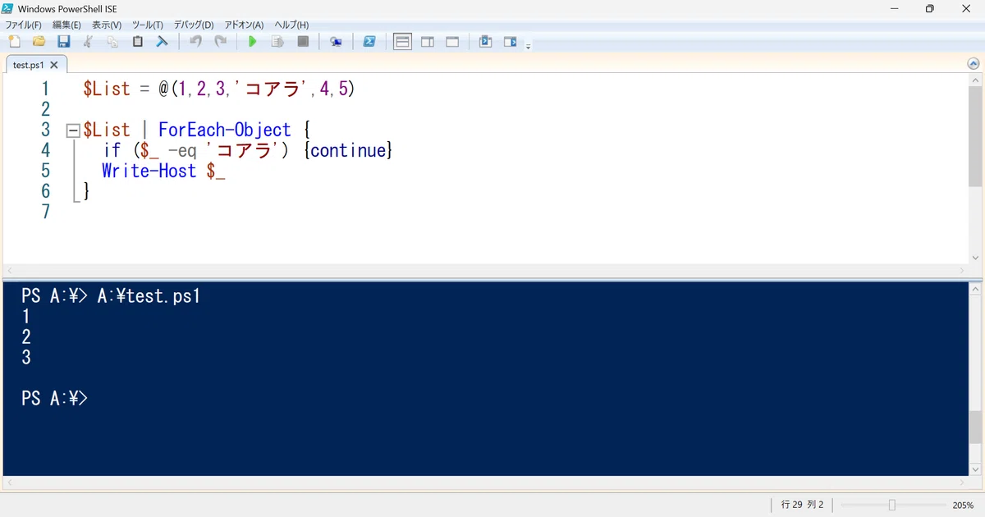This screenshot has width=985, height=517.
Task: Click Write-Host on line 5
Action: pos(149,171)
